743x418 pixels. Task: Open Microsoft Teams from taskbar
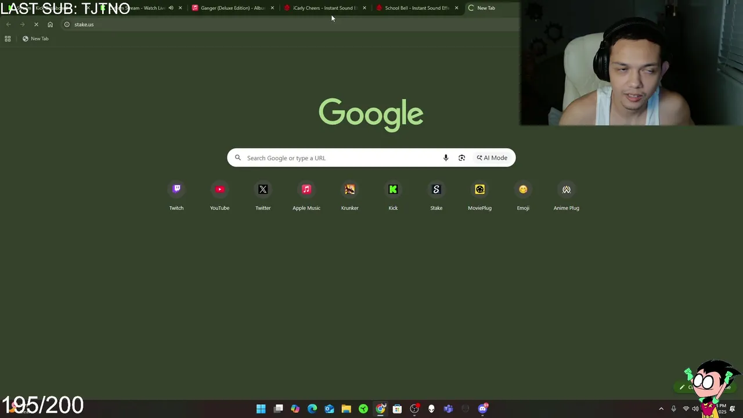point(448,409)
